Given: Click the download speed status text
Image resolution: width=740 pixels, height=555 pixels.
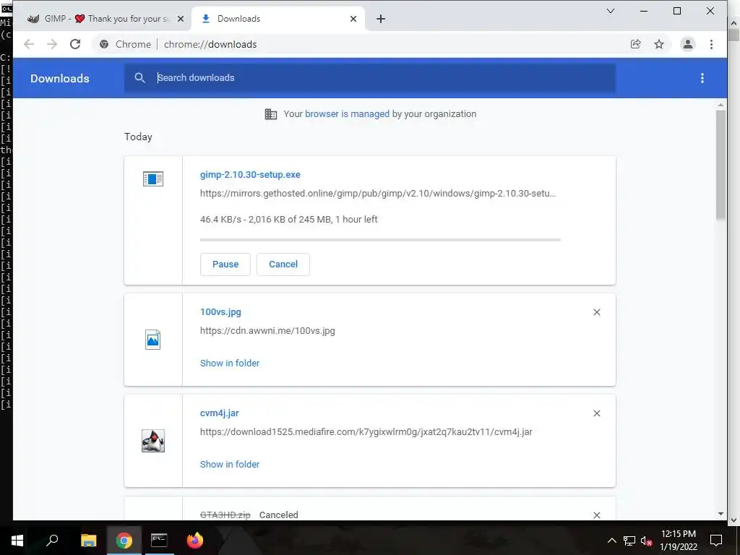Looking at the screenshot, I should click(x=288, y=220).
